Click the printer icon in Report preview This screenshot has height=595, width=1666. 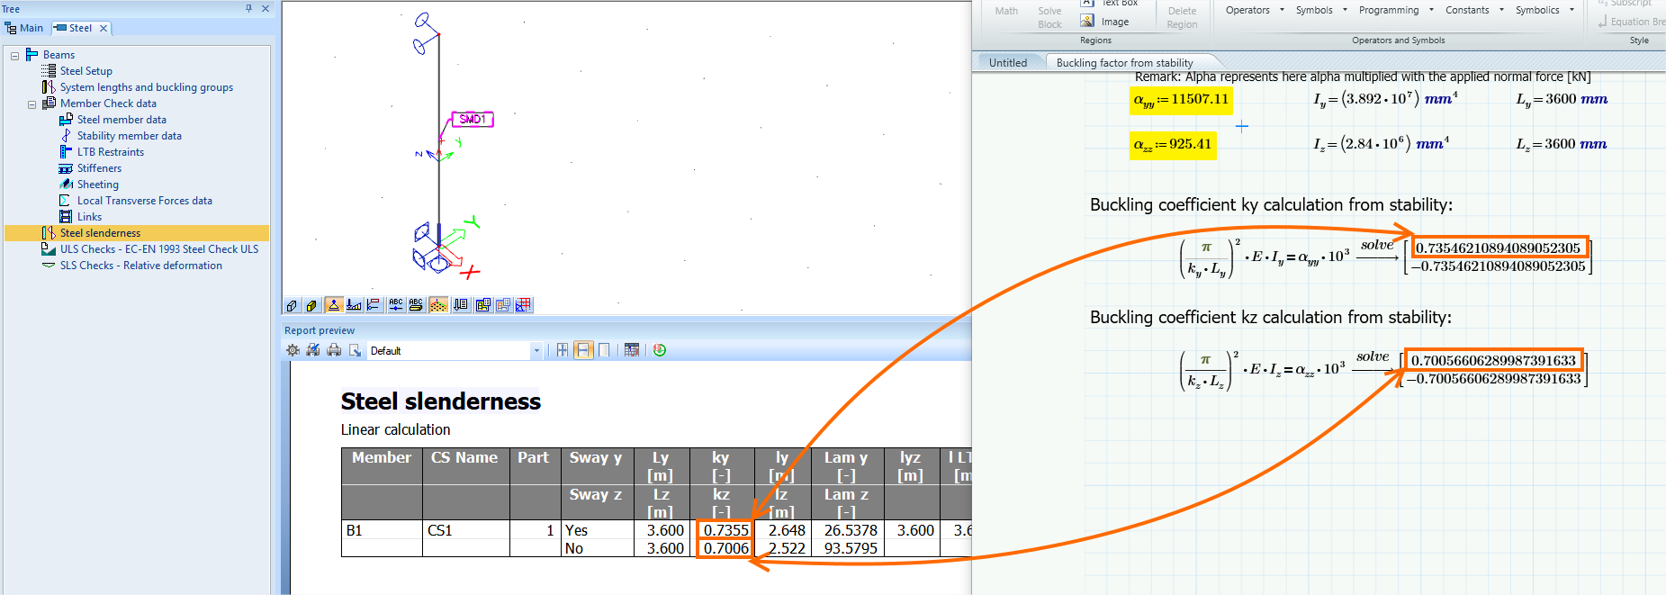click(334, 350)
